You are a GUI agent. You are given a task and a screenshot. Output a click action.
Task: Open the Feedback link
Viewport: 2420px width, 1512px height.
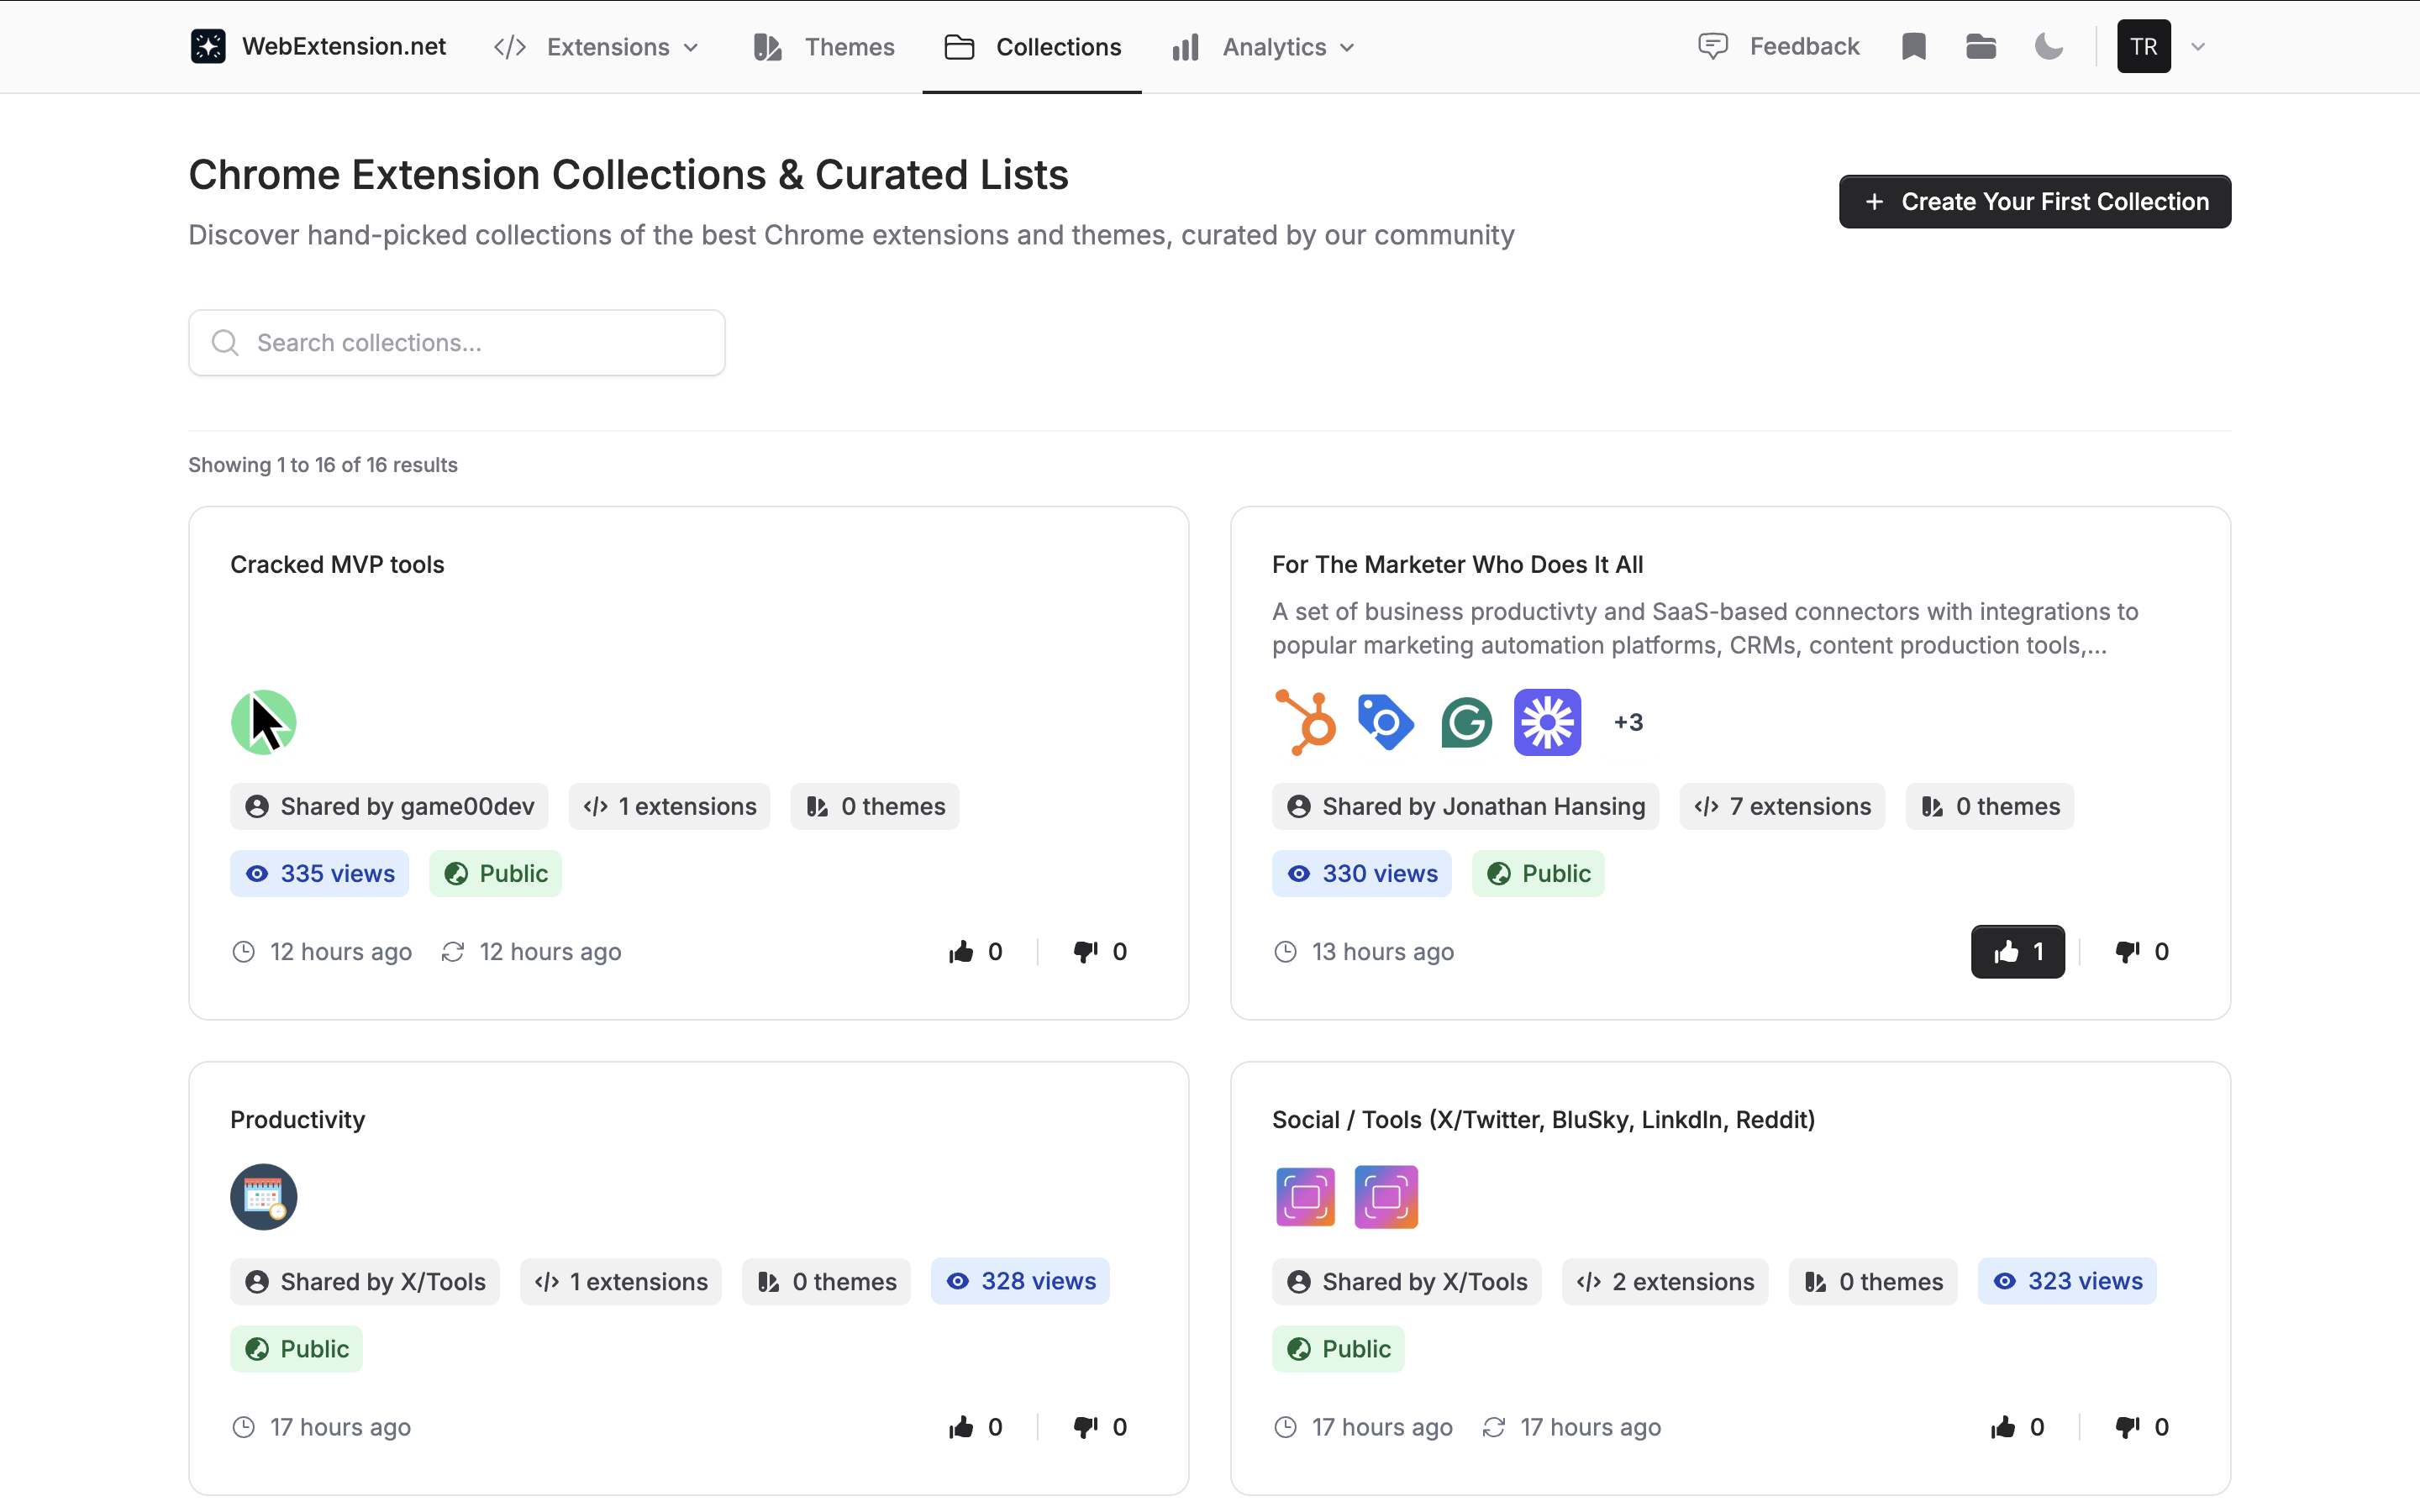pos(1778,46)
